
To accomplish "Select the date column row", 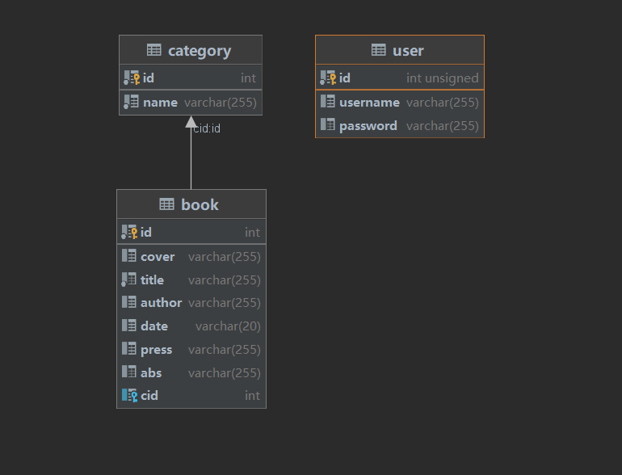I will pyautogui.click(x=191, y=326).
